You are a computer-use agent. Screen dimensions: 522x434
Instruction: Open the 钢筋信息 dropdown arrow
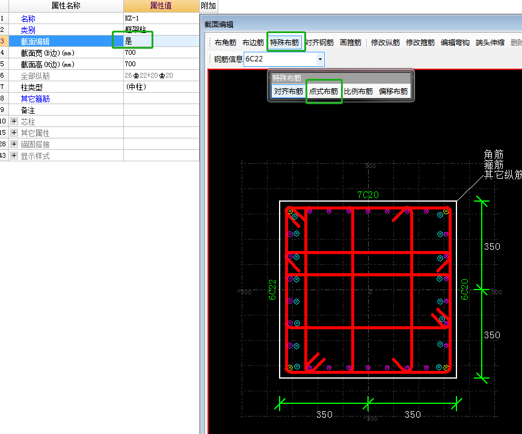320,60
